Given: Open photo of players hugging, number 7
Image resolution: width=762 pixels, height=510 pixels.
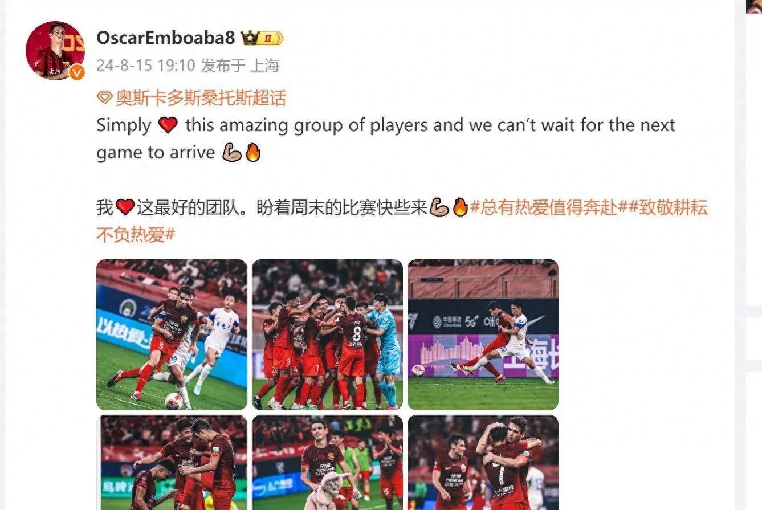Looking at the screenshot, I should [483, 463].
